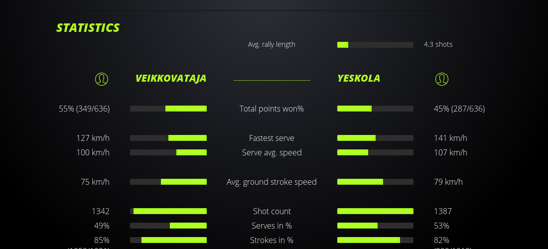Click the 55% (349/636) points value
Image resolution: width=548 pixels, height=249 pixels.
(84, 109)
